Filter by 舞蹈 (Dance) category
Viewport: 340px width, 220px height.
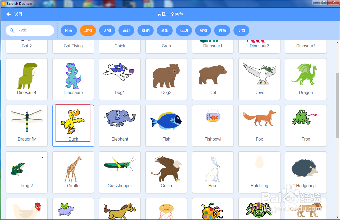click(145, 30)
